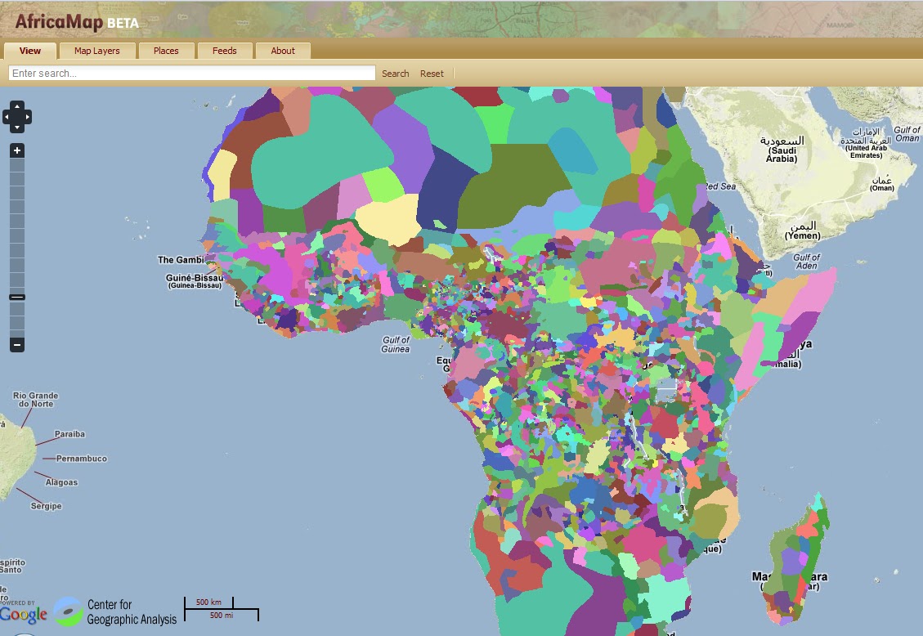The height and width of the screenshot is (636, 923).
Task: Switch to the Map Layers tab
Action: tap(97, 50)
